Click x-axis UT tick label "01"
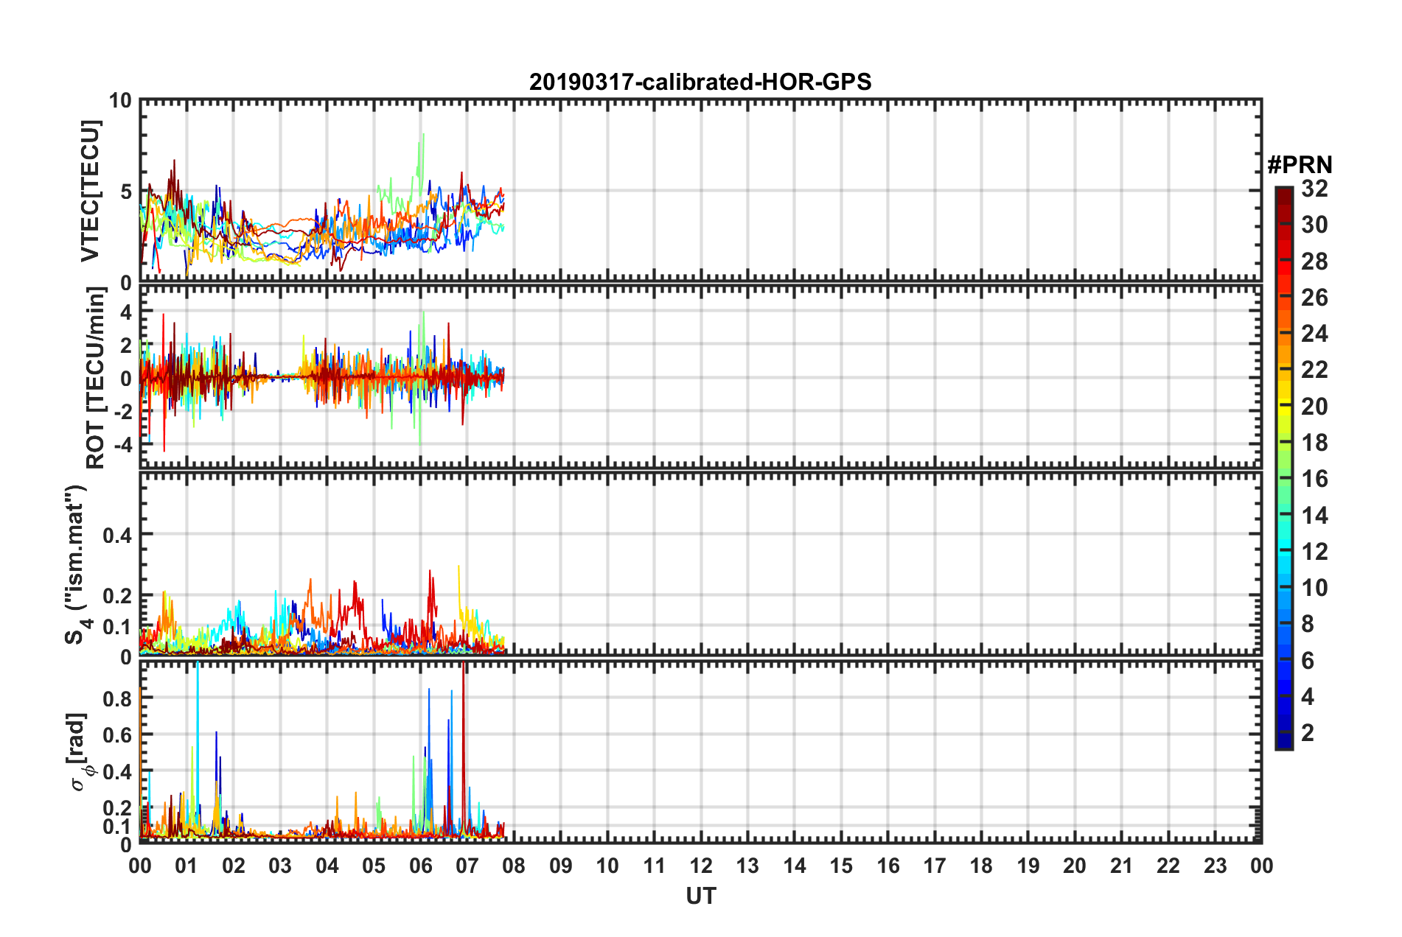 click(186, 866)
